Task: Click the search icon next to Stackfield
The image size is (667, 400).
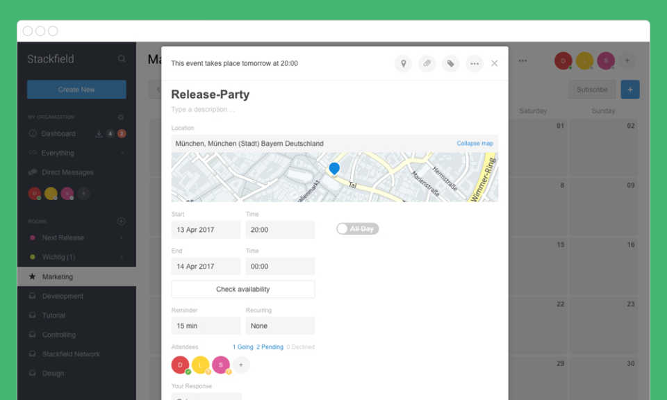Action: (x=122, y=59)
